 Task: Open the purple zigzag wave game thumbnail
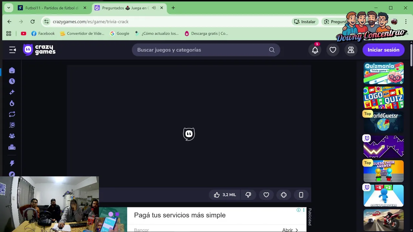click(384, 147)
